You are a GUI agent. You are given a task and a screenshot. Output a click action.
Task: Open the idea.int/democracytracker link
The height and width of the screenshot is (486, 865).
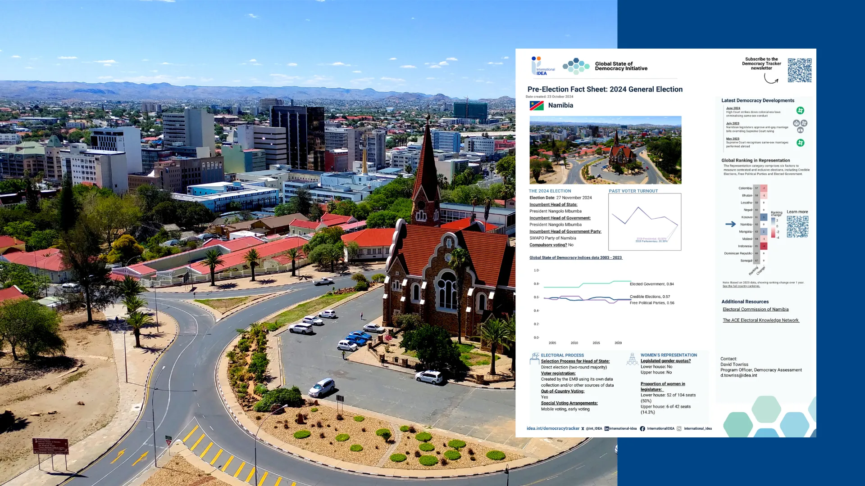tap(553, 428)
